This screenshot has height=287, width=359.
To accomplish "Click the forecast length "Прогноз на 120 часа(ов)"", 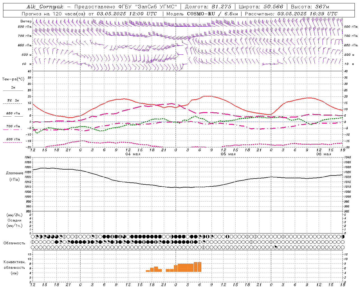I will [x=54, y=14].
